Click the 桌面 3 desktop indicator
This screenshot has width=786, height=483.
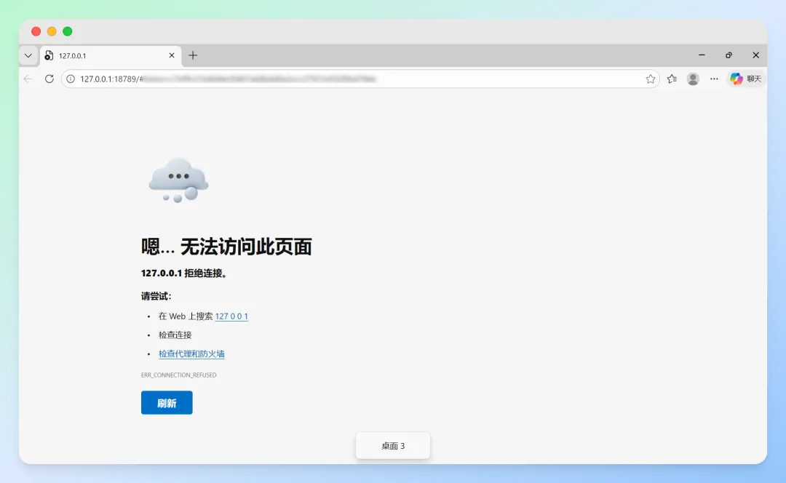tap(393, 445)
